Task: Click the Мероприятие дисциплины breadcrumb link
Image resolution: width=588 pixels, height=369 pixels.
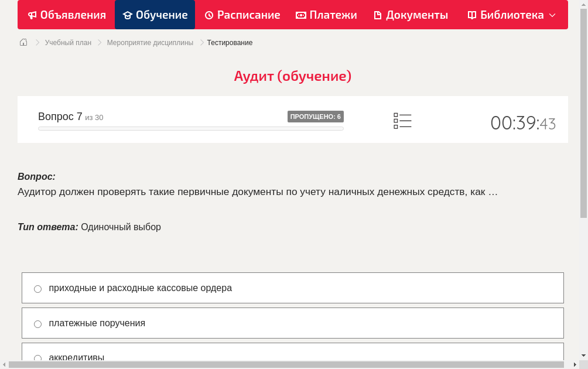Action: [150, 42]
